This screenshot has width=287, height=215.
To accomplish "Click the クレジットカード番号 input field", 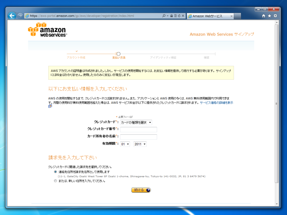I will click(139, 130).
